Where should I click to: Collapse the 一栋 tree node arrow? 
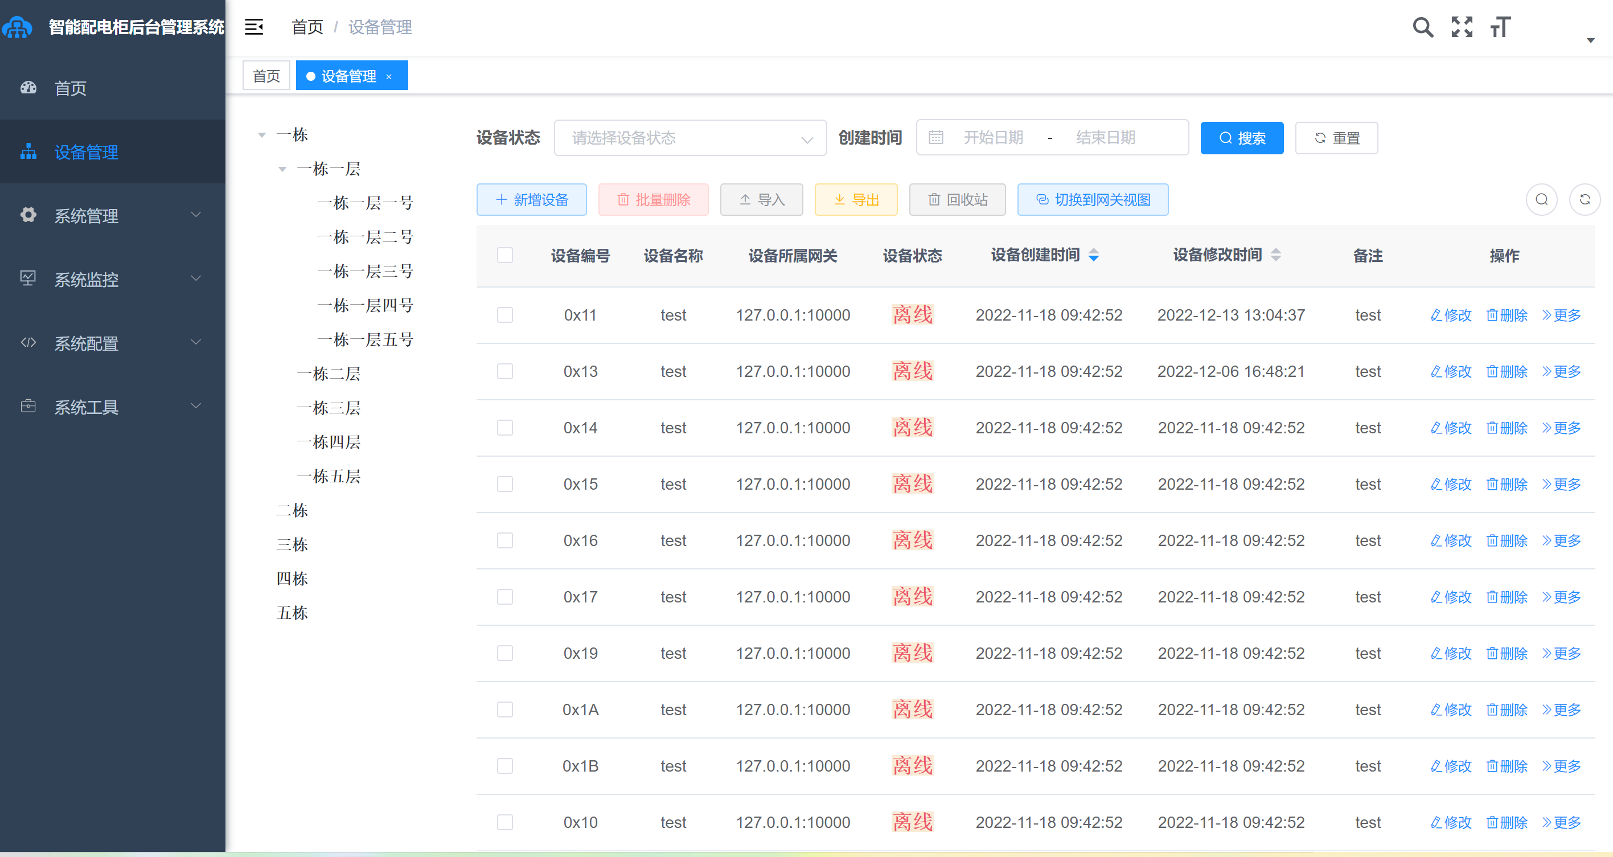262,135
